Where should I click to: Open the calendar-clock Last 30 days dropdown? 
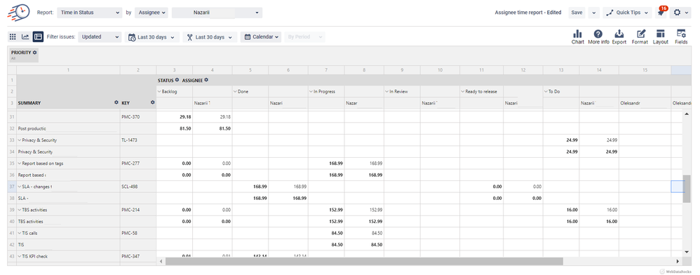152,37
